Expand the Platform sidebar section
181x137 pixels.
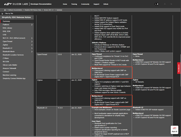point(32,25)
